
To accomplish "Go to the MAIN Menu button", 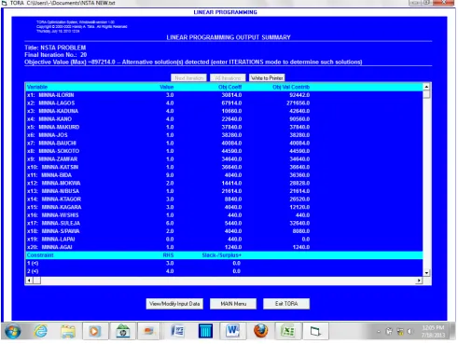I will coord(233,304).
